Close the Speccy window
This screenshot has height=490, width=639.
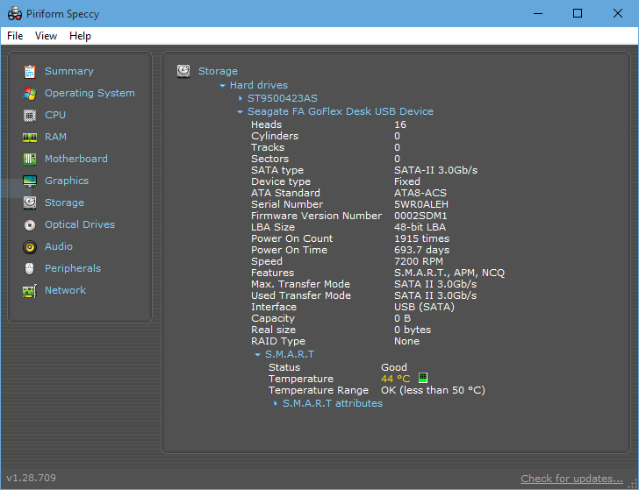617,13
